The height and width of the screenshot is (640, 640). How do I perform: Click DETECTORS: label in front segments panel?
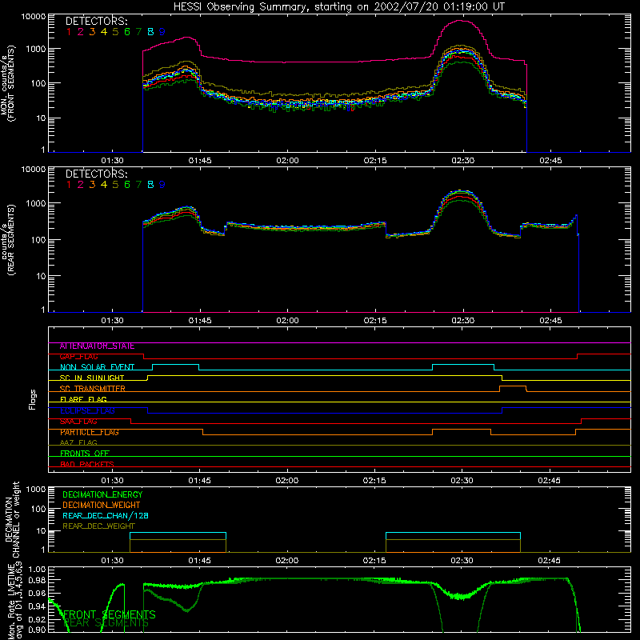click(97, 21)
